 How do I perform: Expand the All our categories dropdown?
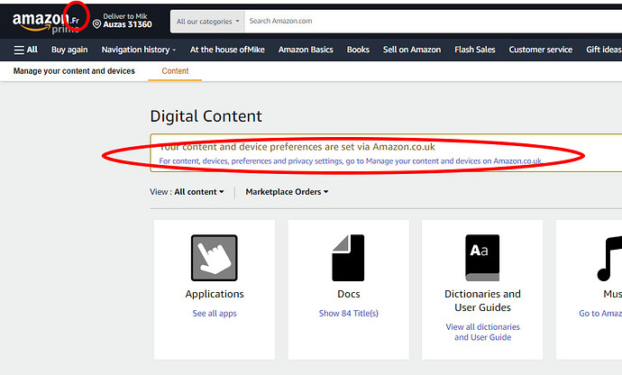pyautogui.click(x=207, y=22)
